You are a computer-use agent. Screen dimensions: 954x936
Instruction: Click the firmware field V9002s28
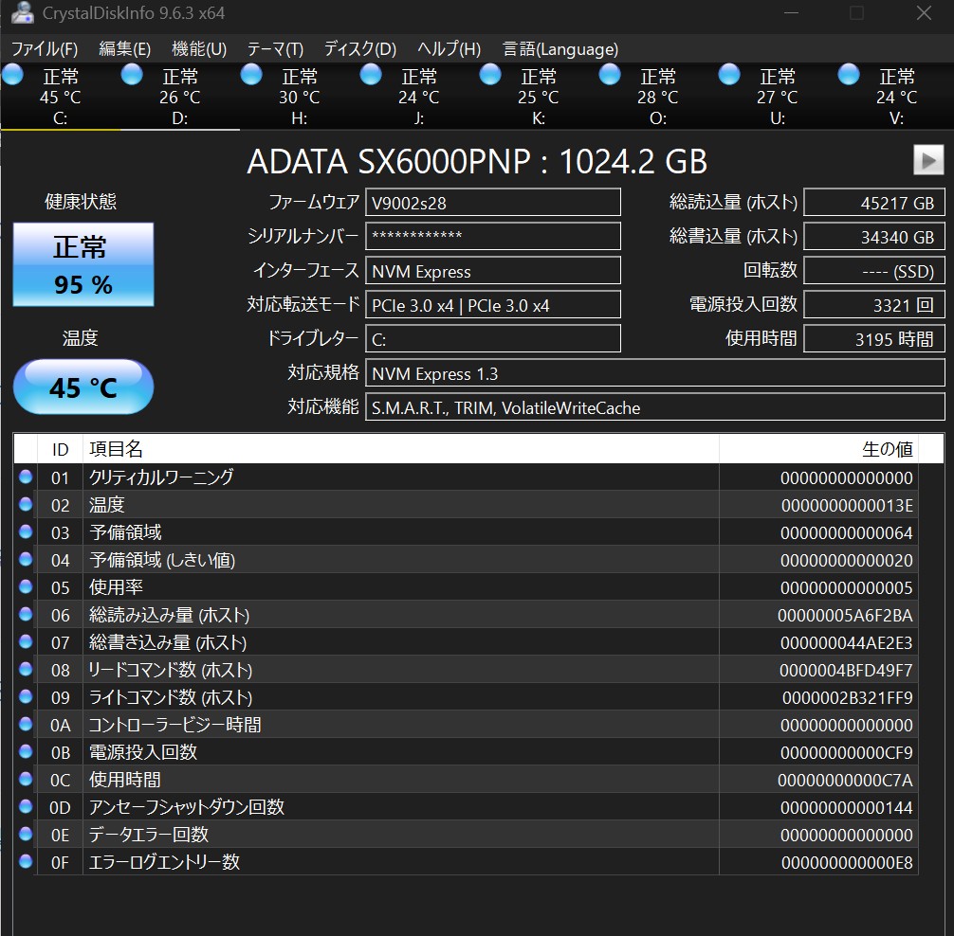(493, 203)
